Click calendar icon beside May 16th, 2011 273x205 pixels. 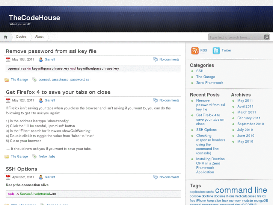pos(8,60)
